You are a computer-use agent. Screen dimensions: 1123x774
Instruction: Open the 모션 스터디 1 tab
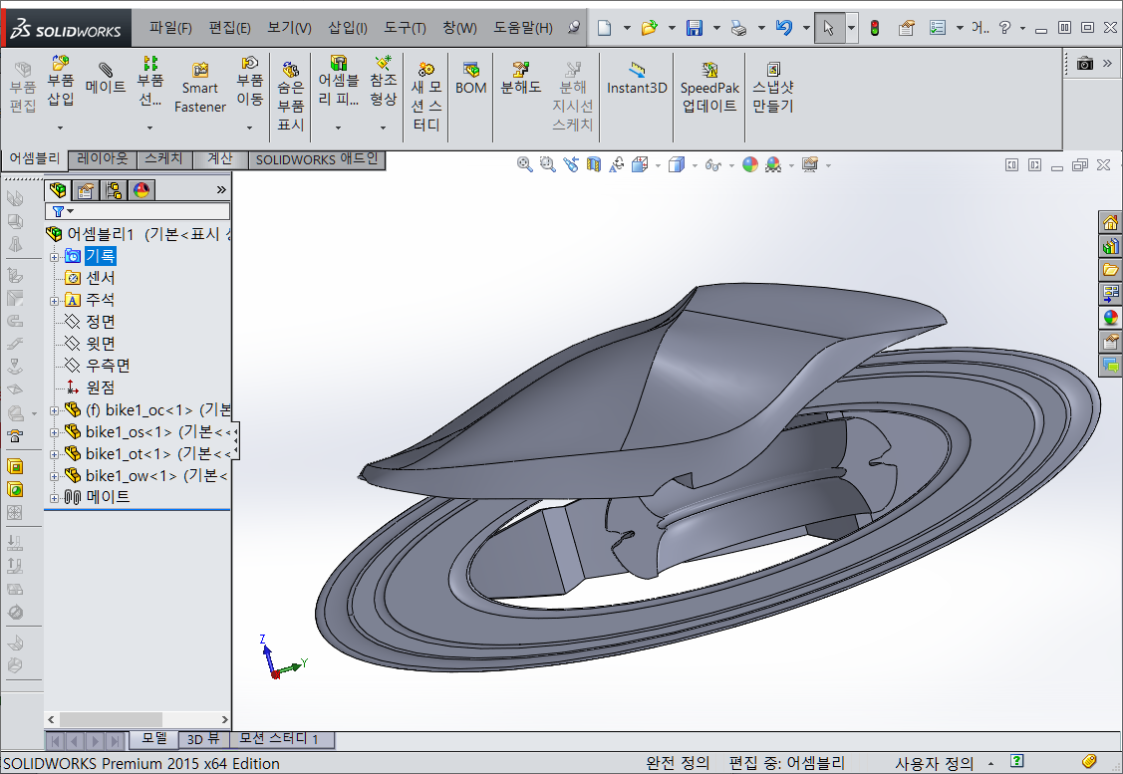coord(279,739)
